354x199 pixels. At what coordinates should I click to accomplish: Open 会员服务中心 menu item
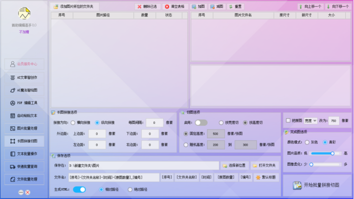pyautogui.click(x=24, y=64)
